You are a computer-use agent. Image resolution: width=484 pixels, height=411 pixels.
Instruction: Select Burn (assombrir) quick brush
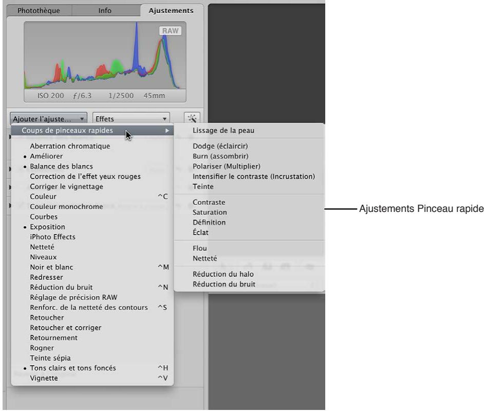click(x=249, y=156)
